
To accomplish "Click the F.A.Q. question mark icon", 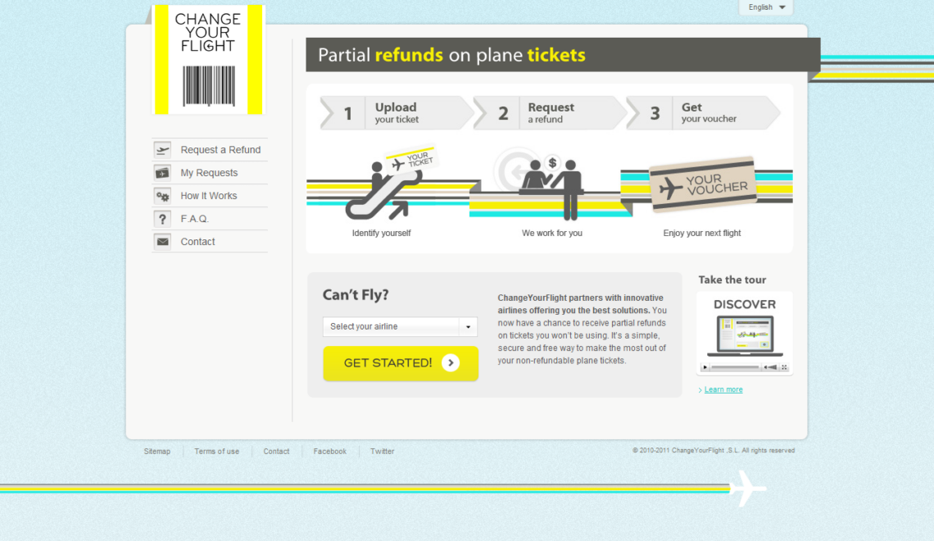I will [x=162, y=219].
